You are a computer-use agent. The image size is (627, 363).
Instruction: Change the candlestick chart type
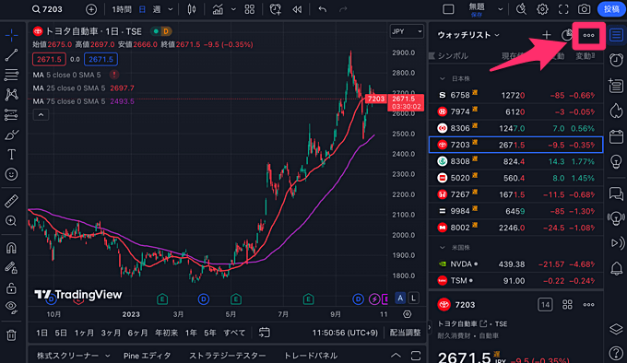[x=192, y=9]
